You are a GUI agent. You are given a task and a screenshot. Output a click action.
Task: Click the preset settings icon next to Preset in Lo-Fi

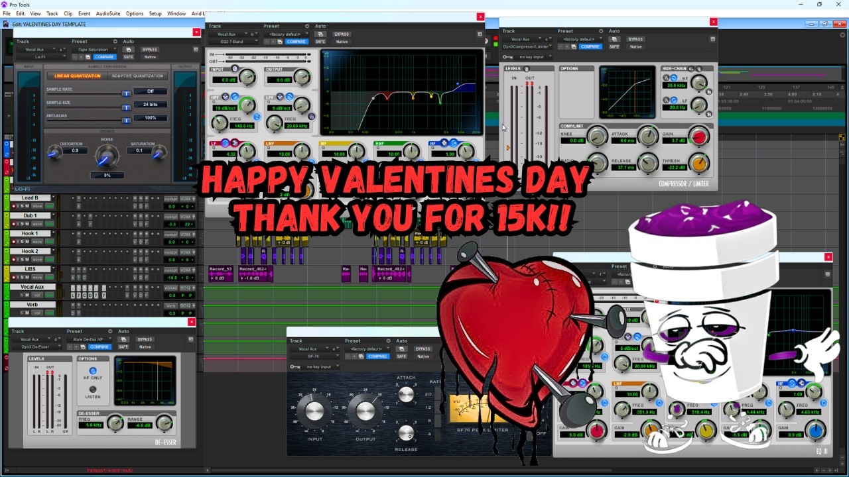[115, 42]
